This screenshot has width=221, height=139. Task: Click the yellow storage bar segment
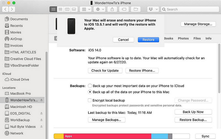pyautogui.click(x=59, y=136)
